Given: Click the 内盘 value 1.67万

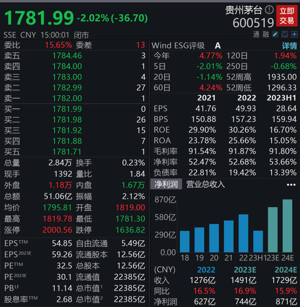Looking at the screenshot, I should (133, 185).
